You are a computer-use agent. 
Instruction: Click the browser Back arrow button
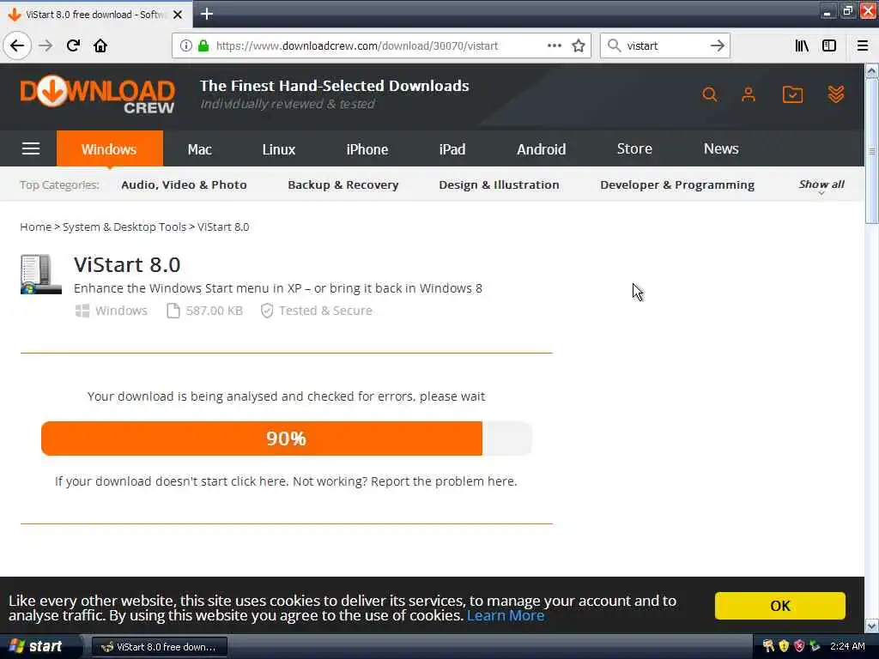tap(17, 46)
